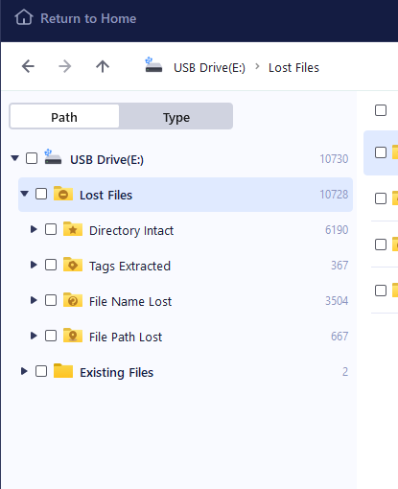Switch to the Type tab
Viewport: 398px width, 489px height.
click(176, 117)
